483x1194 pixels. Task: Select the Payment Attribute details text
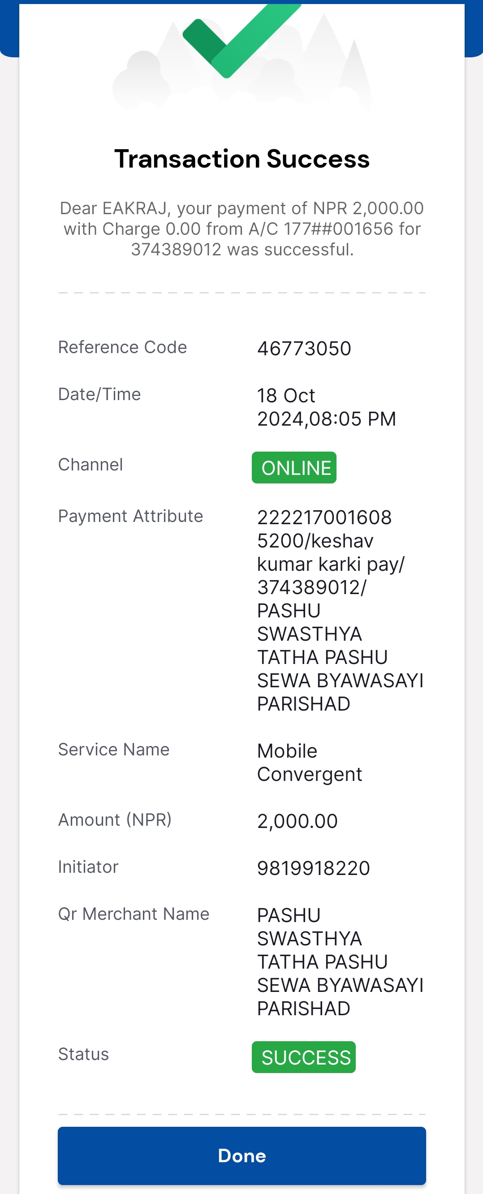[340, 611]
